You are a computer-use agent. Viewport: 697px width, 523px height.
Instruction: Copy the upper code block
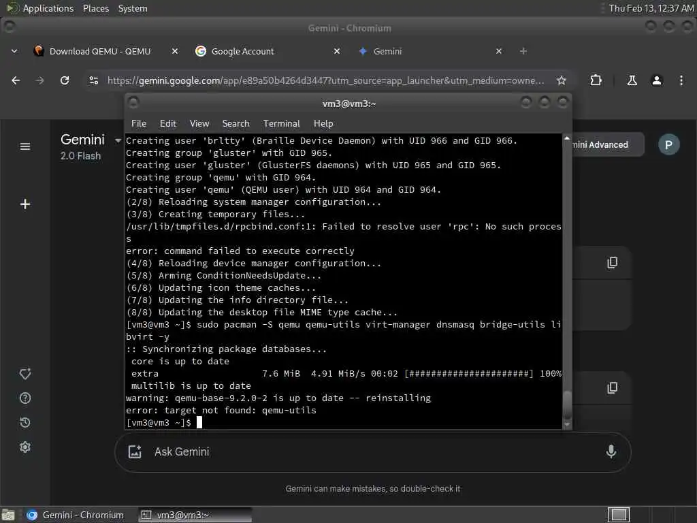point(612,262)
